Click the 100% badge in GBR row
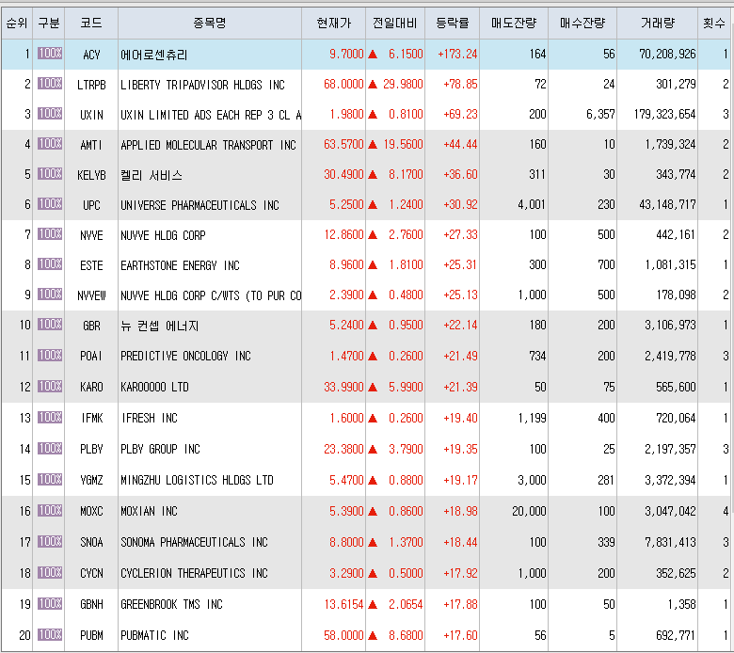This screenshot has height=653, width=734. point(50,325)
